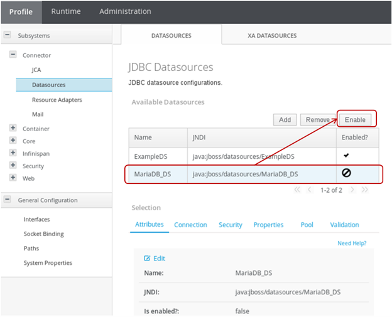The width and height of the screenshot is (392, 317).
Task: Open the Runtime top tab
Action: coord(65,11)
